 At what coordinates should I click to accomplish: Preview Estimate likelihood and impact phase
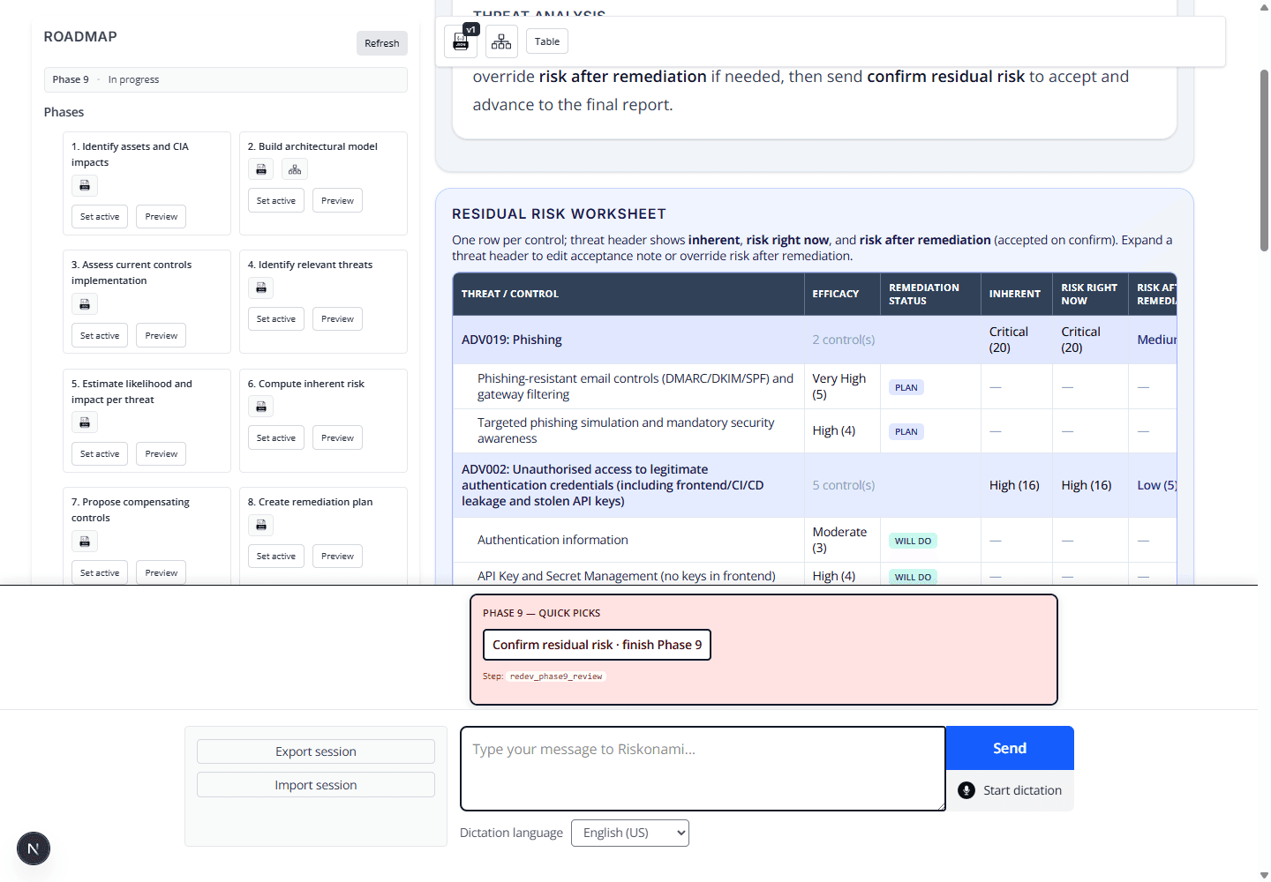162,454
